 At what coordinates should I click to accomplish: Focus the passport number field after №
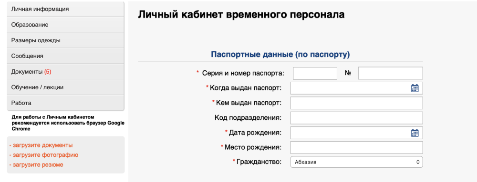(391, 73)
